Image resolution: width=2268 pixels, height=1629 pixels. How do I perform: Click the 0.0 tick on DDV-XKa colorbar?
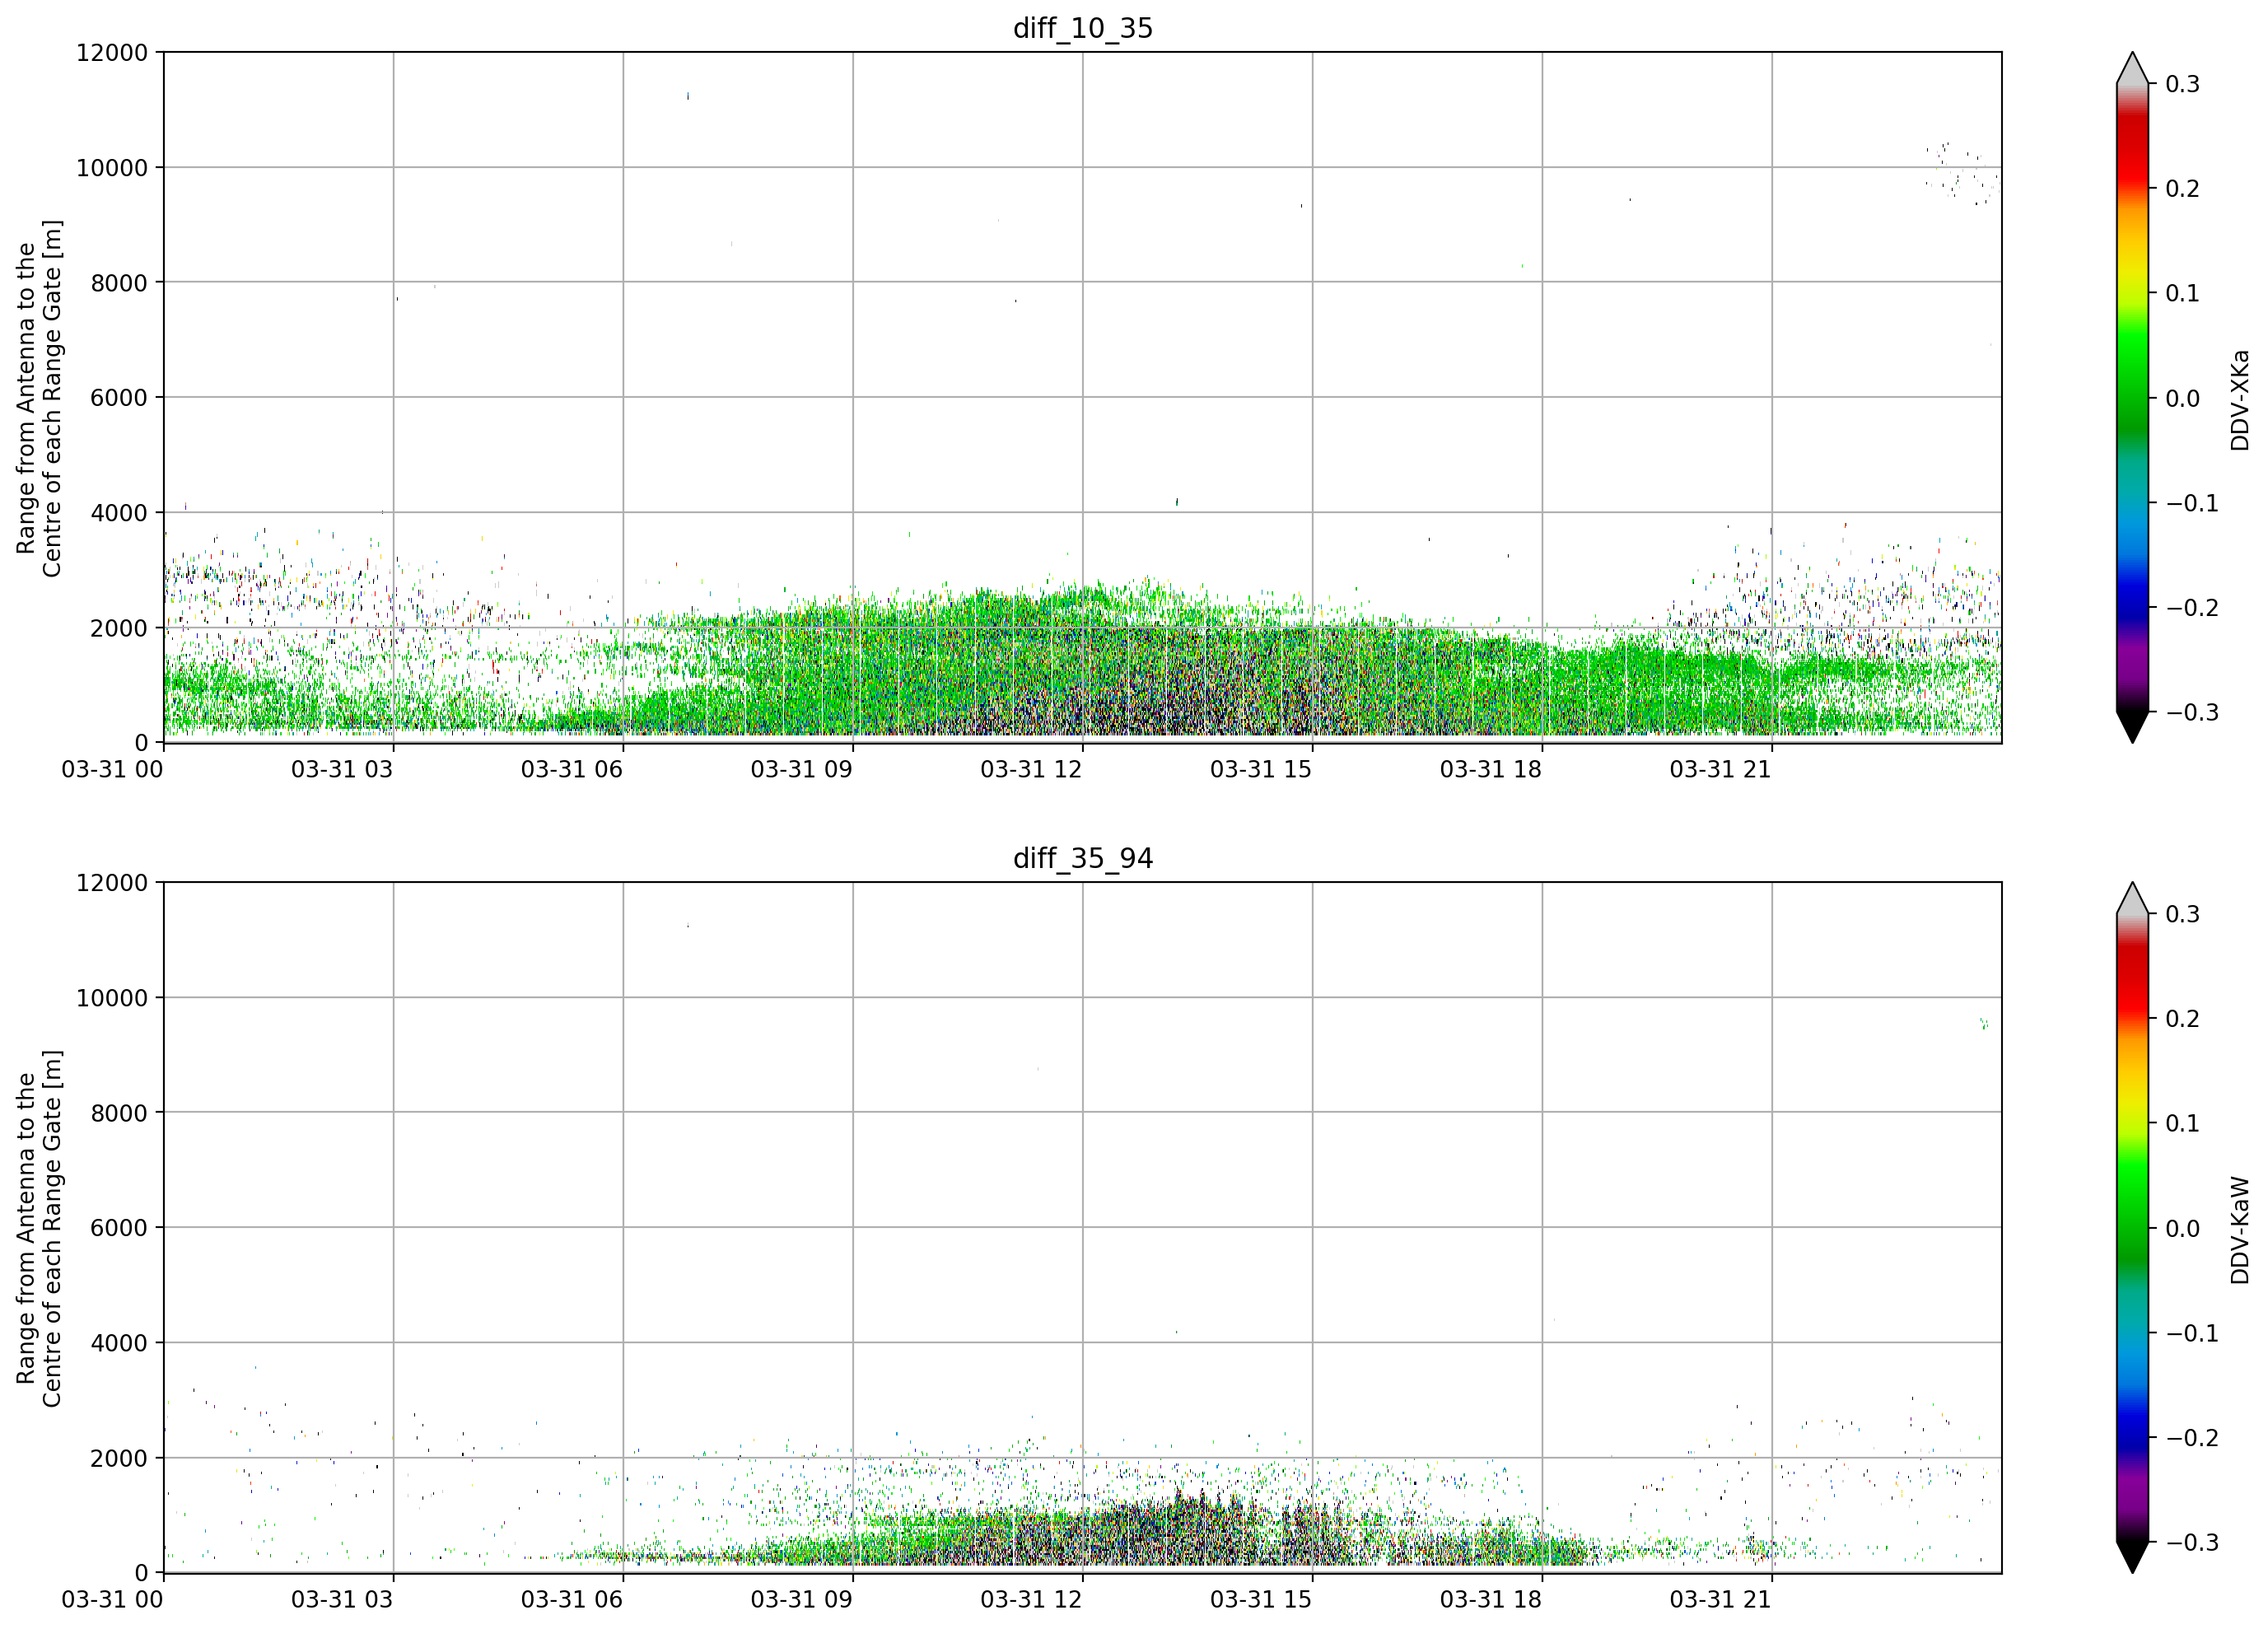click(x=2182, y=399)
